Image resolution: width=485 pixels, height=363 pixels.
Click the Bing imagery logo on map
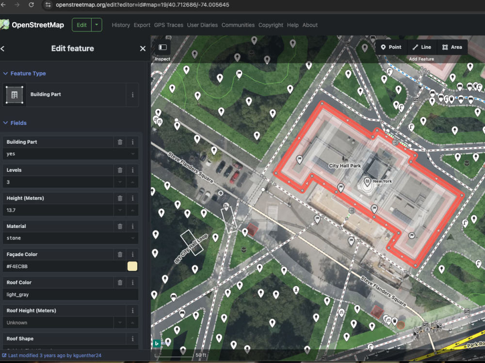[157, 343]
